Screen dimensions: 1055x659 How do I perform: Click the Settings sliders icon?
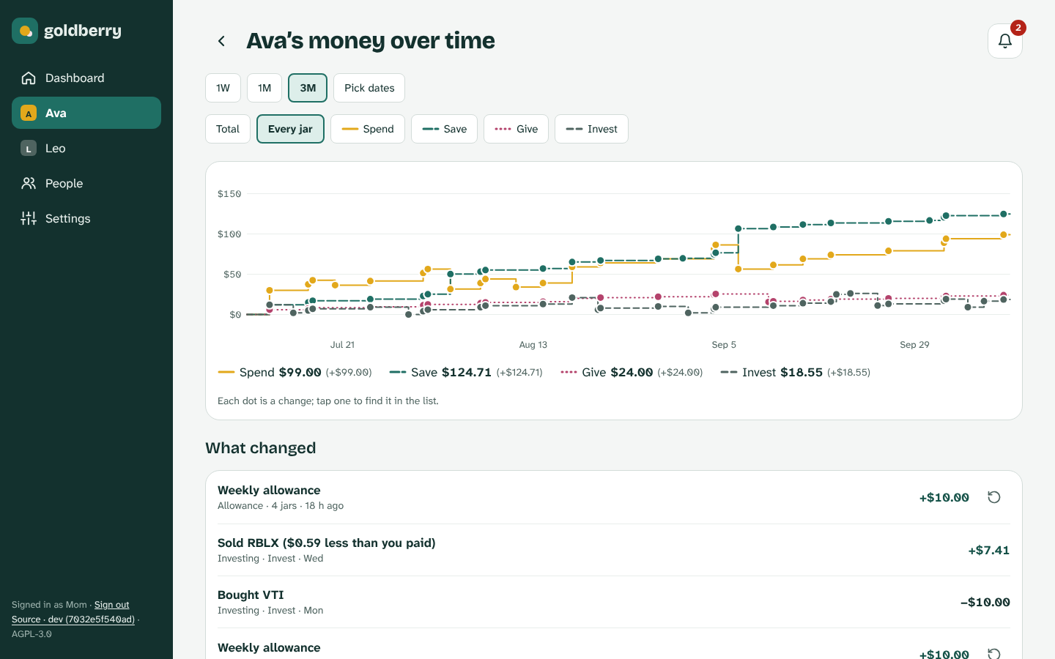coord(29,218)
